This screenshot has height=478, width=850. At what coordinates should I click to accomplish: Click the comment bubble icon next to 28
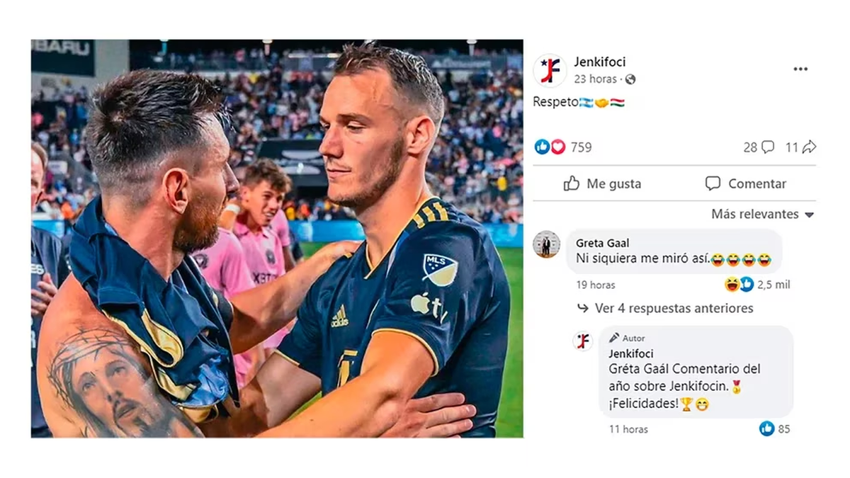(768, 147)
